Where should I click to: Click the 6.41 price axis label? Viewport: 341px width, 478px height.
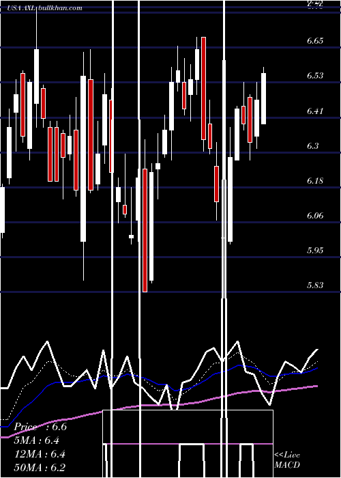coord(315,111)
